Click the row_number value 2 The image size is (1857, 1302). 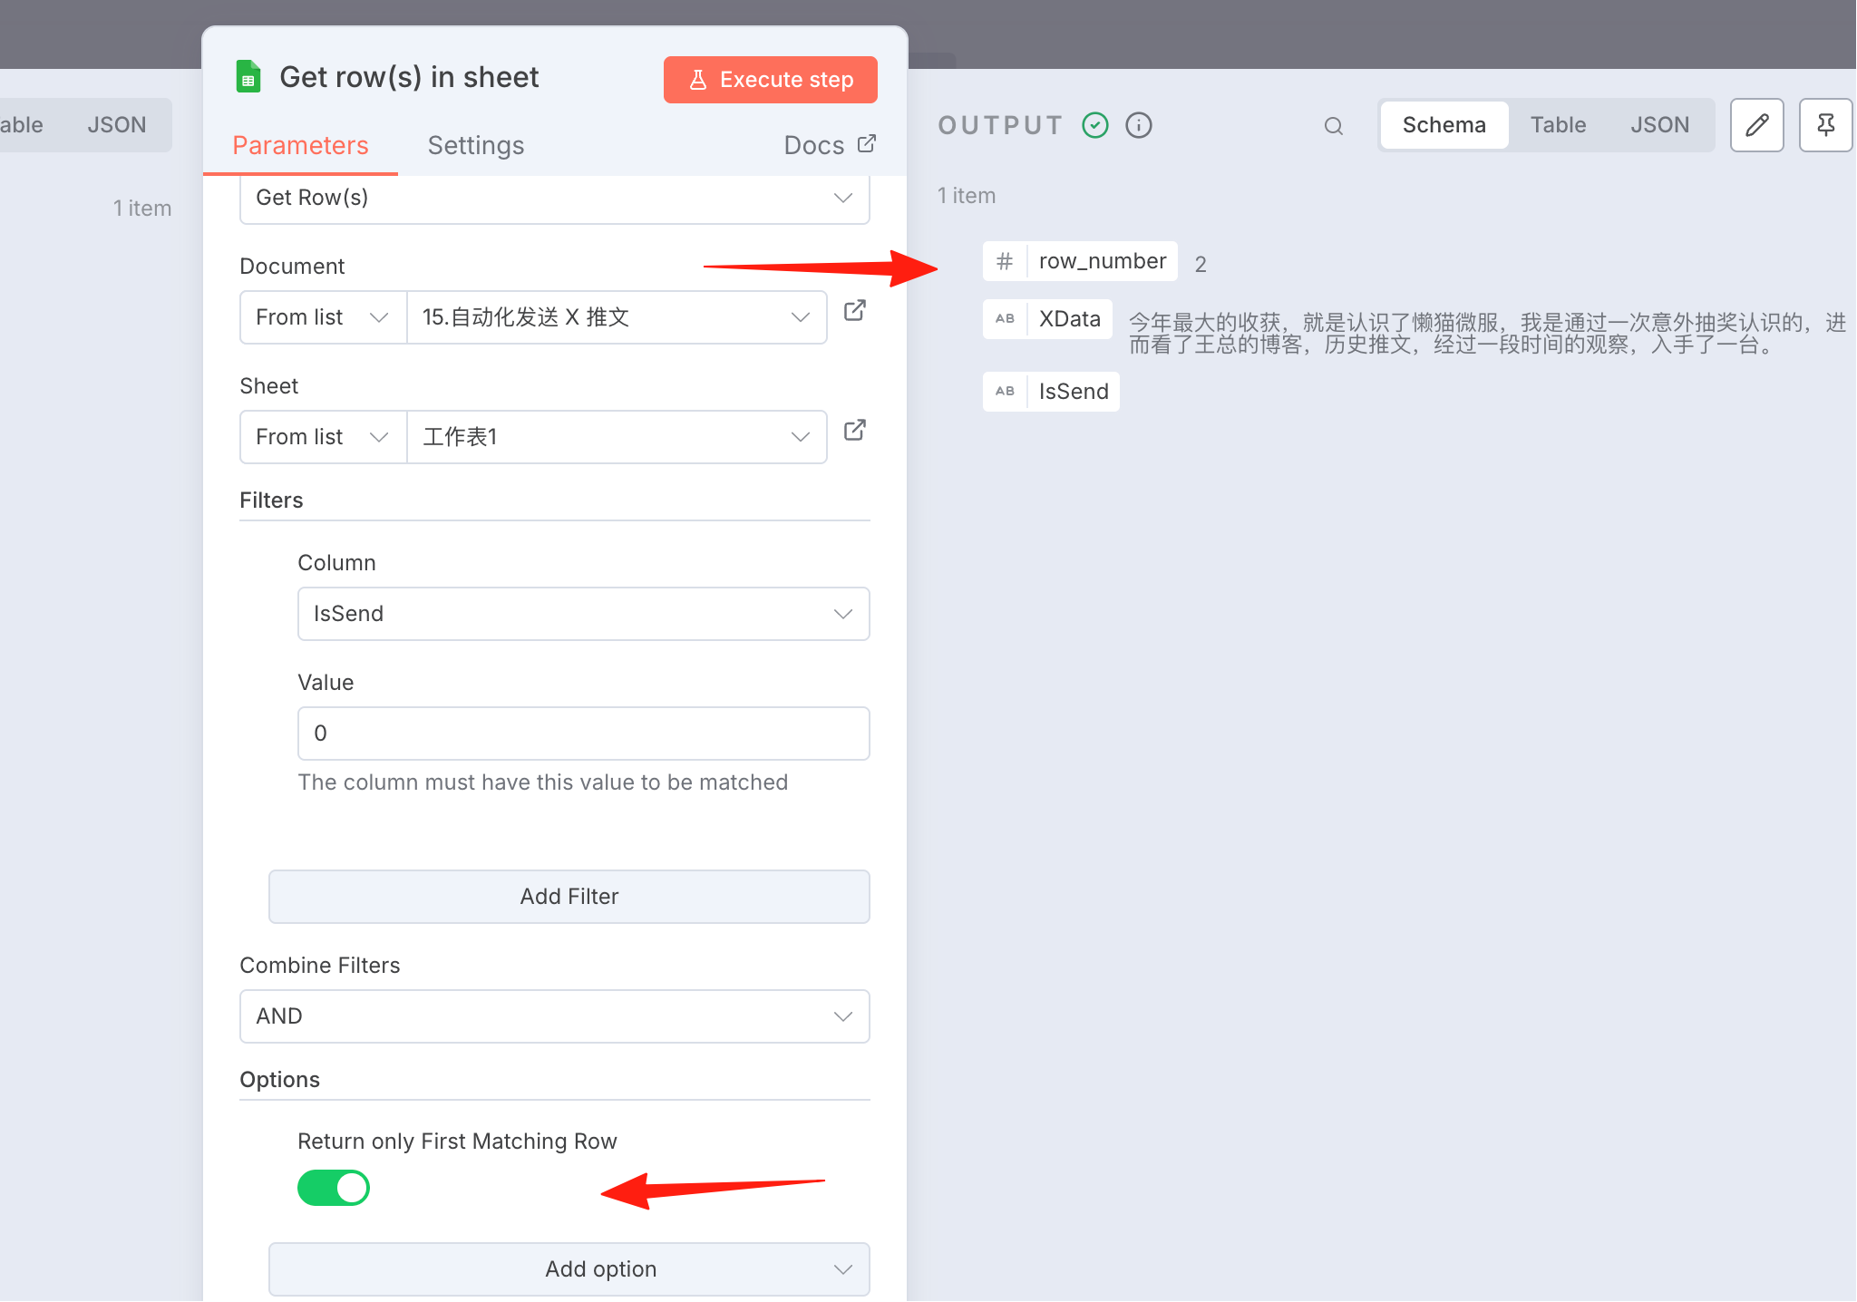pos(1201,264)
